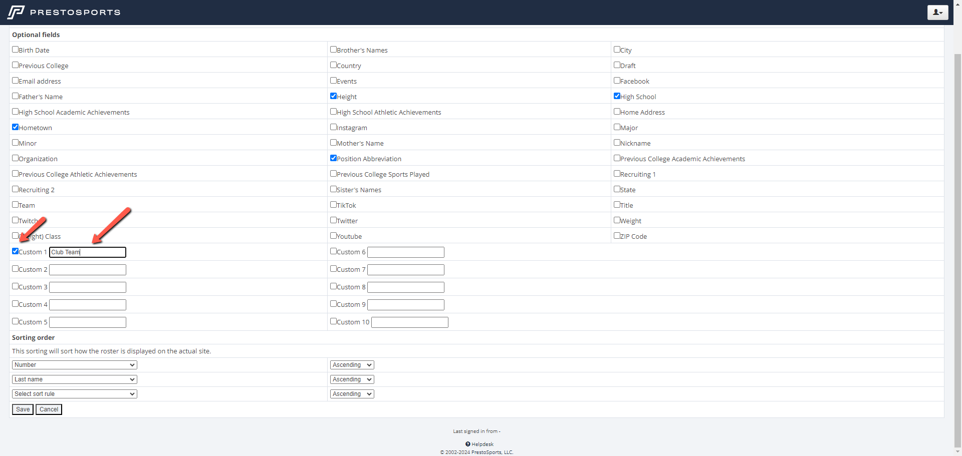This screenshot has width=962, height=456.
Task: Change first Ascending order dropdown
Action: point(352,365)
